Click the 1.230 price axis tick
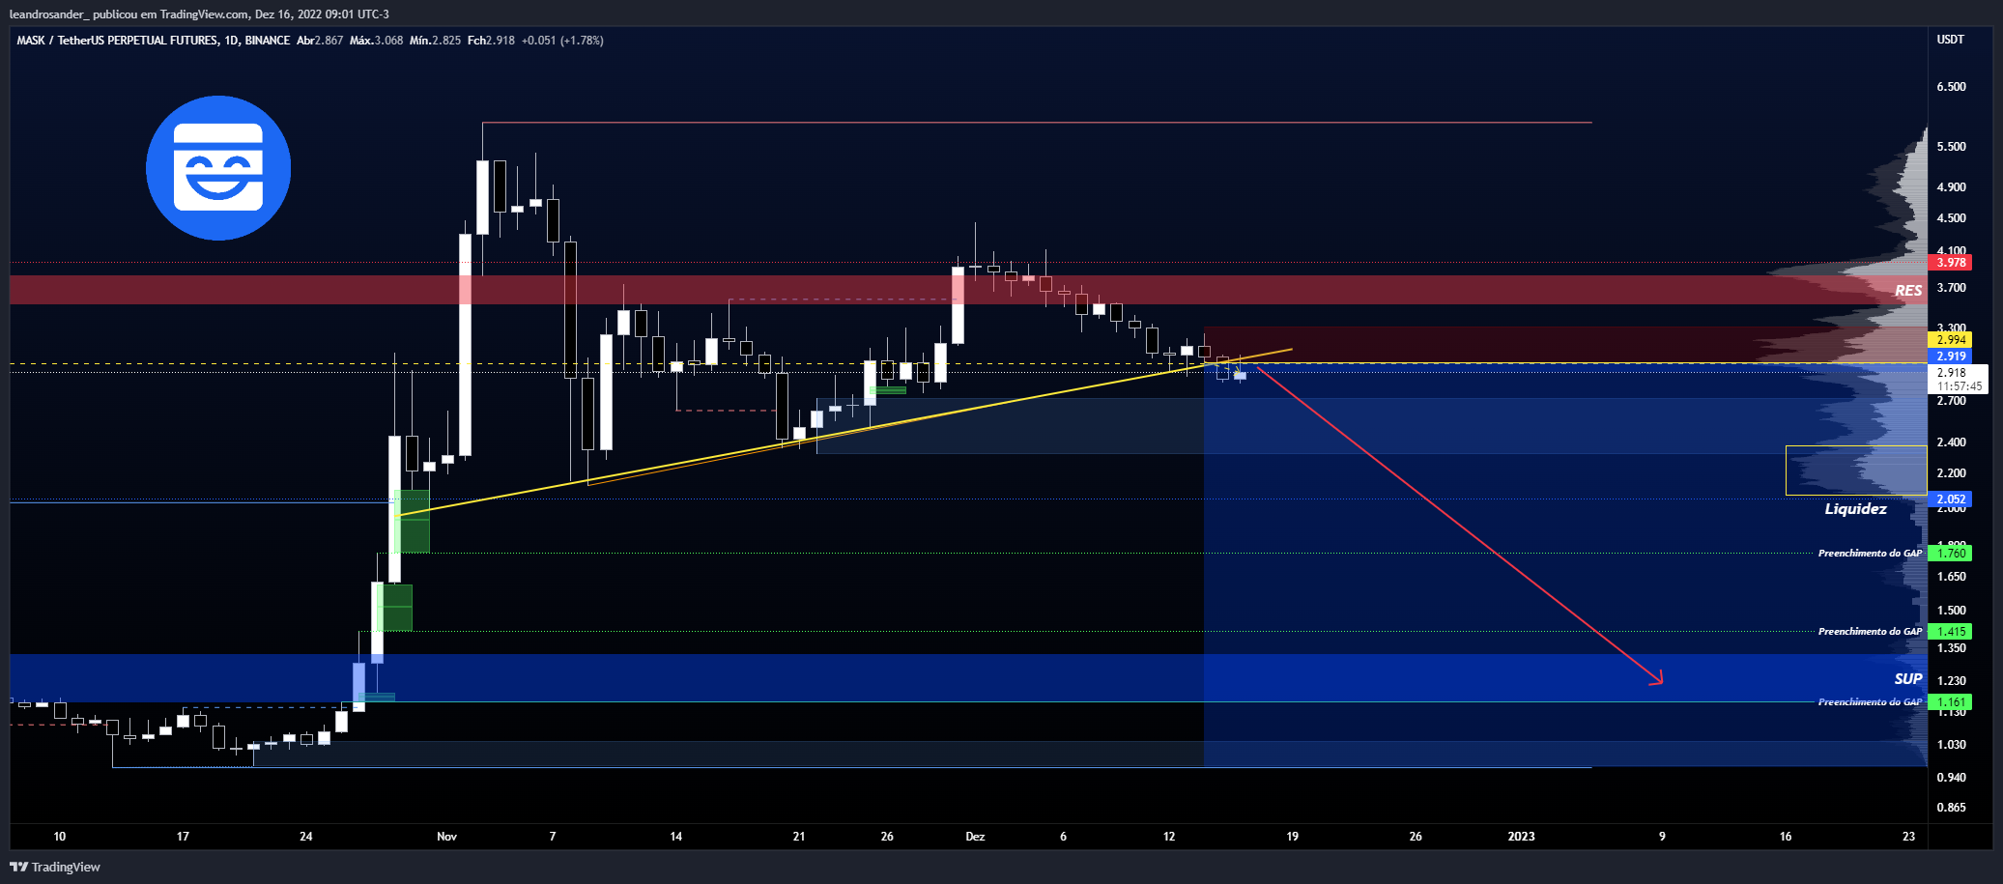The width and height of the screenshot is (2003, 884). [1951, 681]
